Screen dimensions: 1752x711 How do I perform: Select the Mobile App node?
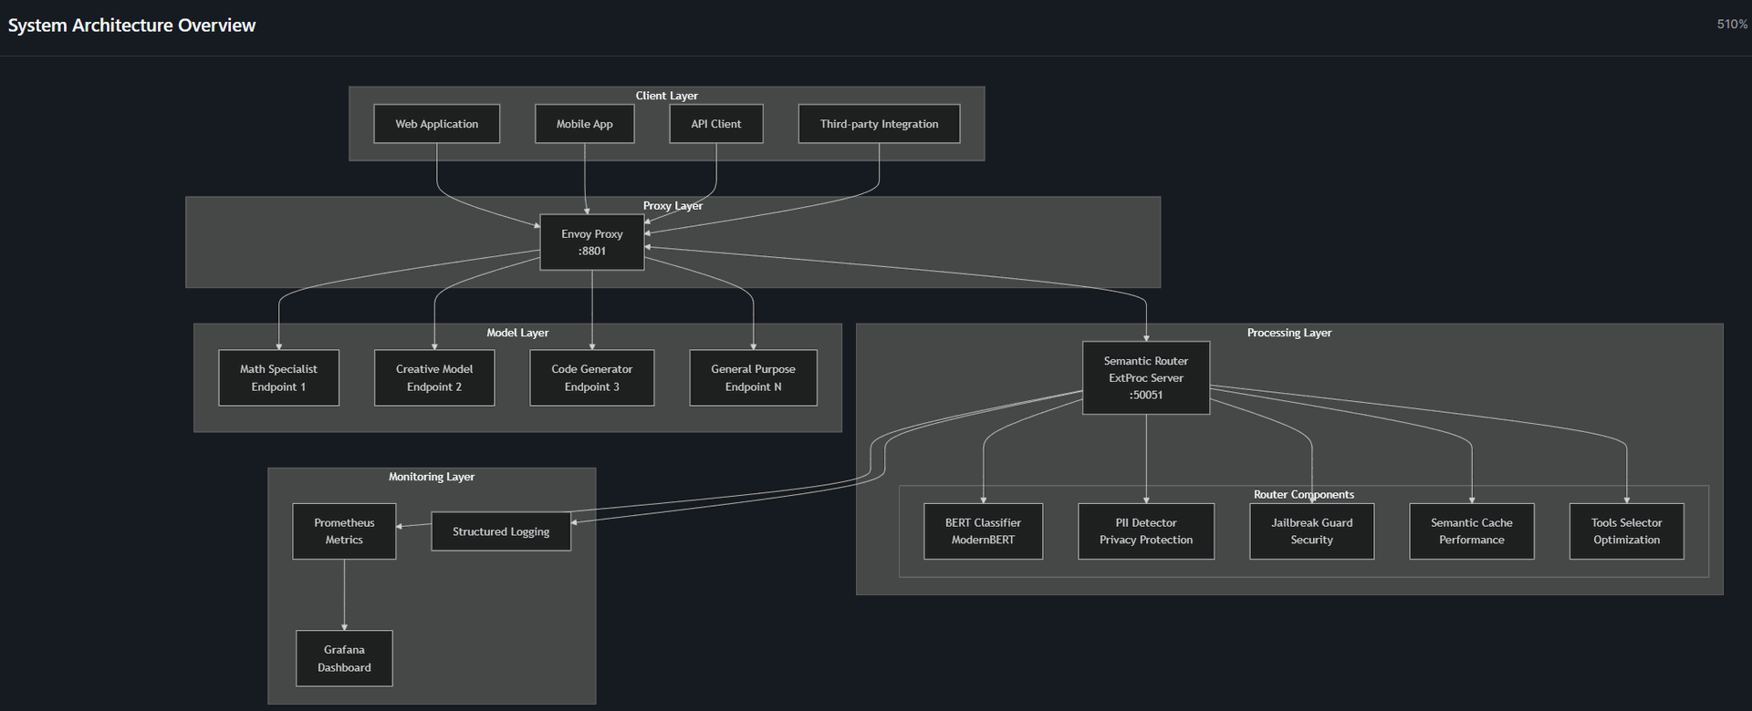click(x=584, y=124)
